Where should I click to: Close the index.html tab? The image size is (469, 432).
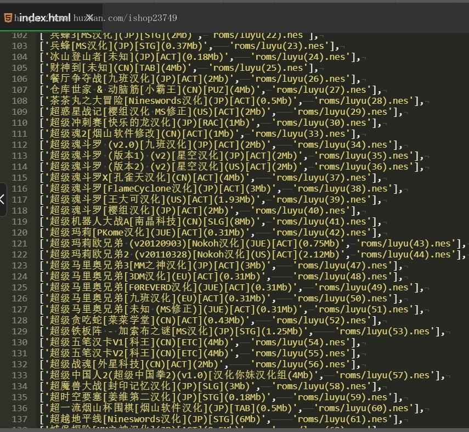pyautogui.click(x=89, y=18)
